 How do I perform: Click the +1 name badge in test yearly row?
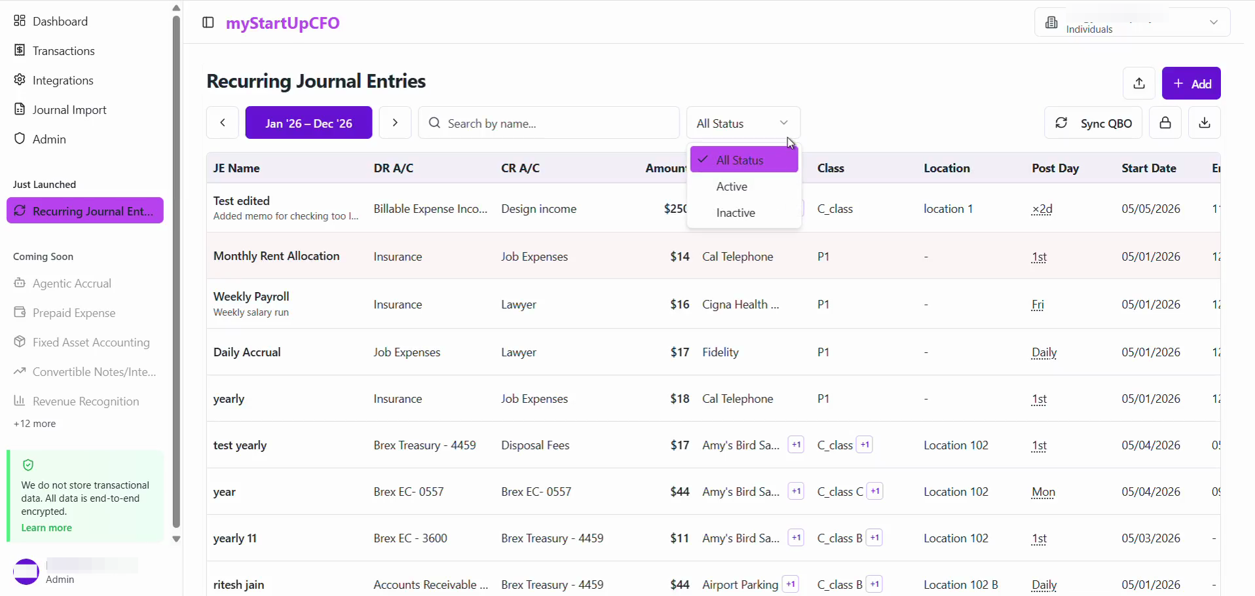coord(796,445)
